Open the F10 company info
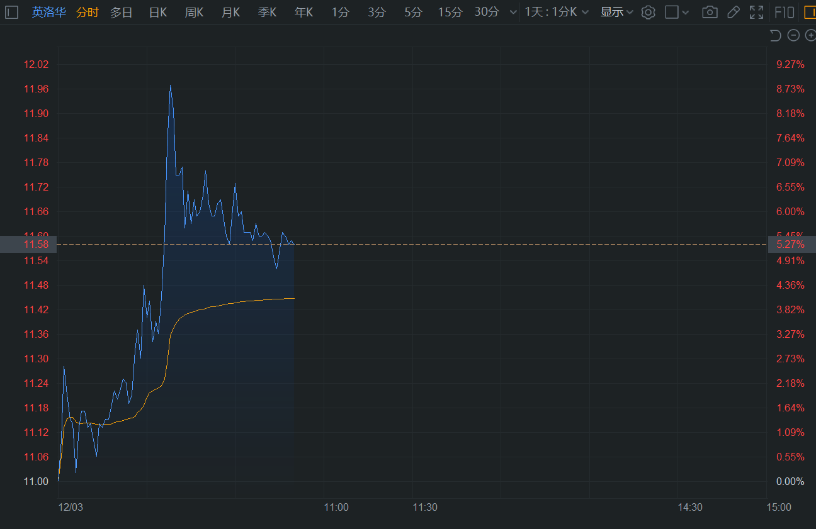 click(x=784, y=12)
